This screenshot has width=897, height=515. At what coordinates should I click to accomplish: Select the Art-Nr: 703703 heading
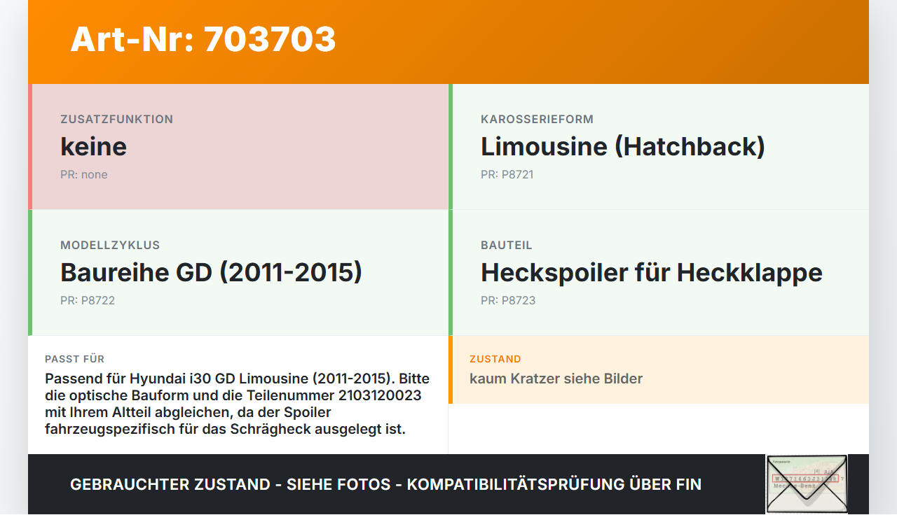pos(203,39)
